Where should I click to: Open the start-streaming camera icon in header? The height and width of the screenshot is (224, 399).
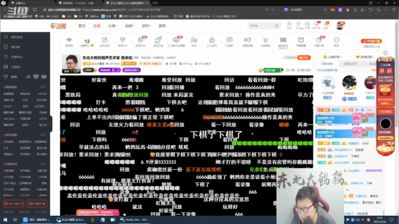coord(308,24)
